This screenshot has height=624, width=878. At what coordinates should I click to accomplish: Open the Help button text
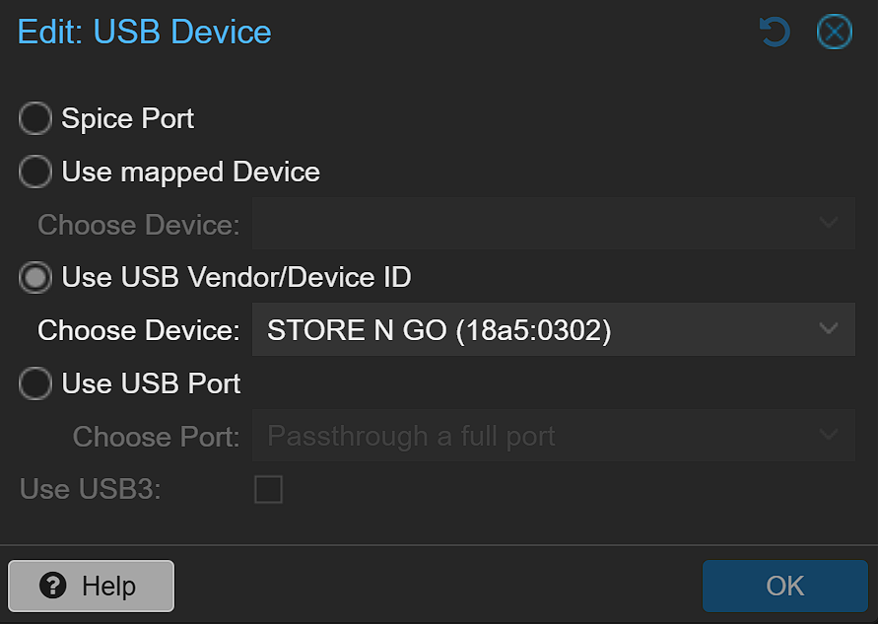point(108,586)
